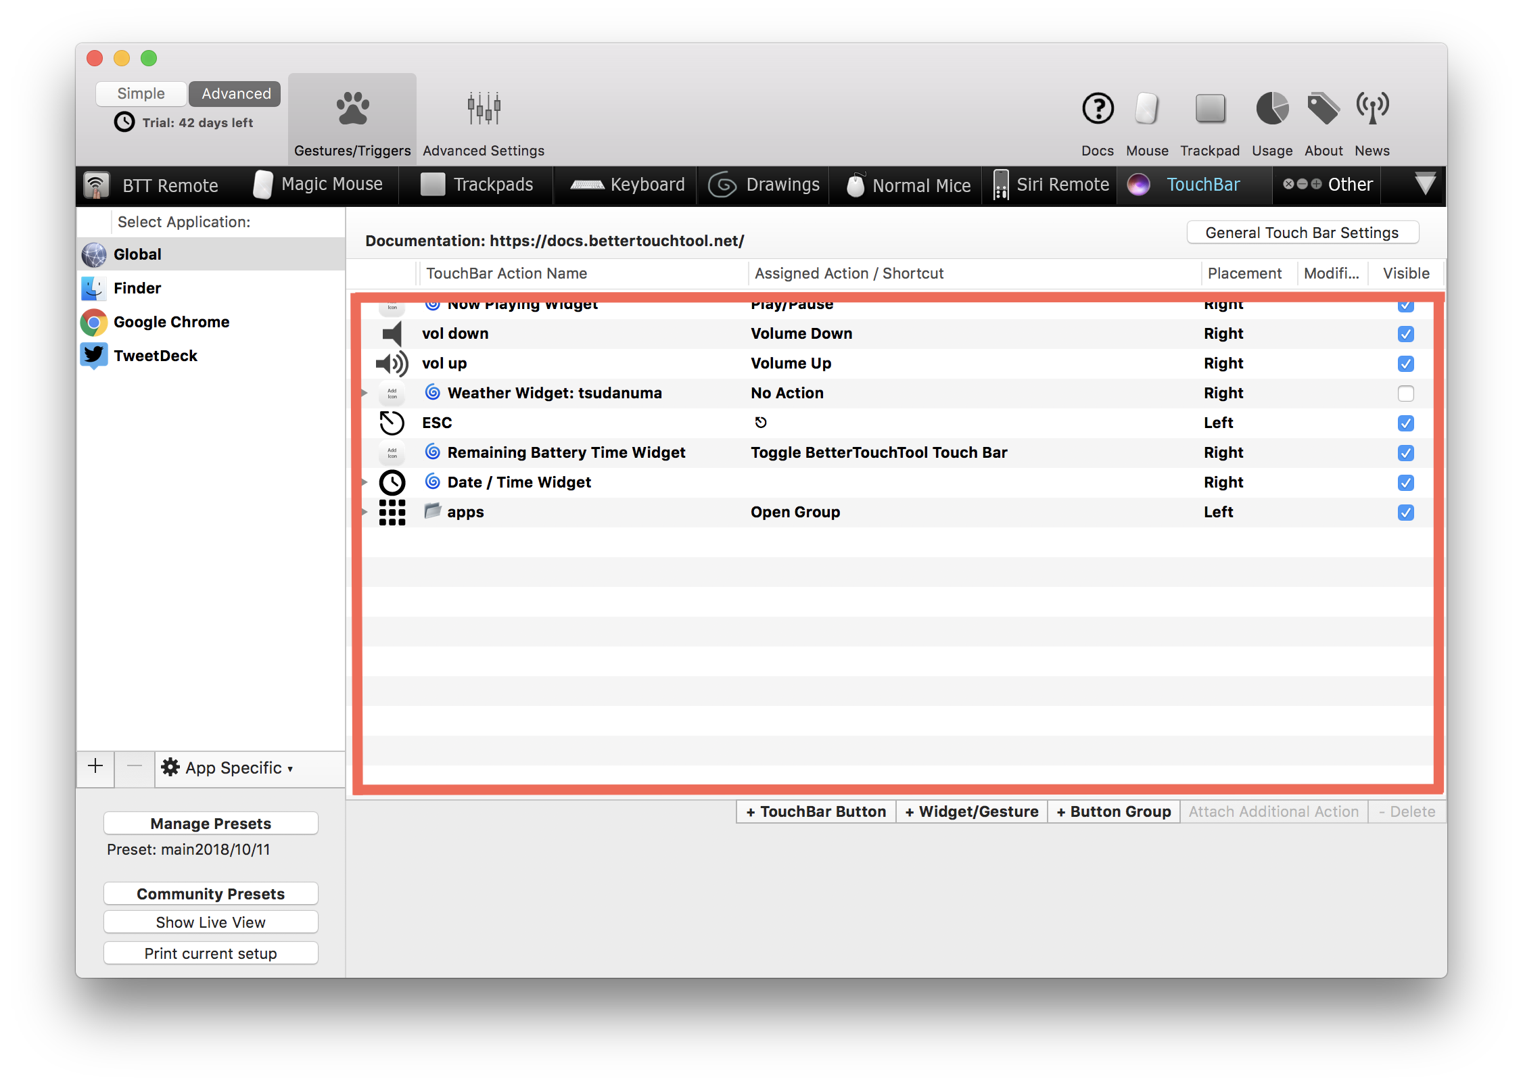Click the Gestures/Triggers paw icon

pos(352,109)
